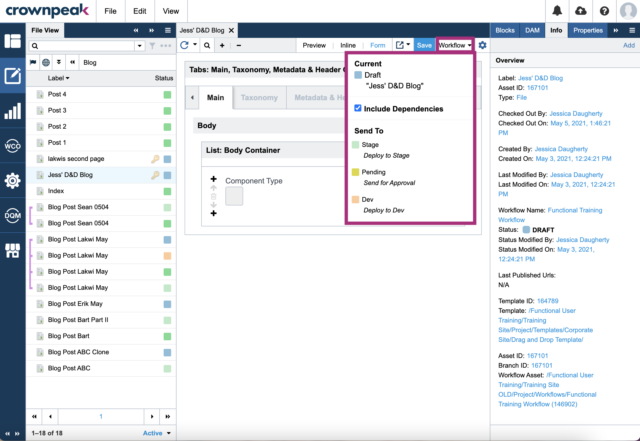Open the settings gear in left sidebar
Viewport: 640px width, 441px height.
point(13,181)
